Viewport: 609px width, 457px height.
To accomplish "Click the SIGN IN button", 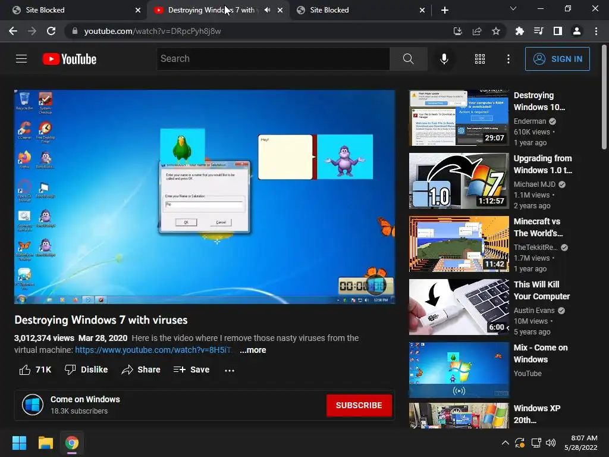I will tap(557, 59).
